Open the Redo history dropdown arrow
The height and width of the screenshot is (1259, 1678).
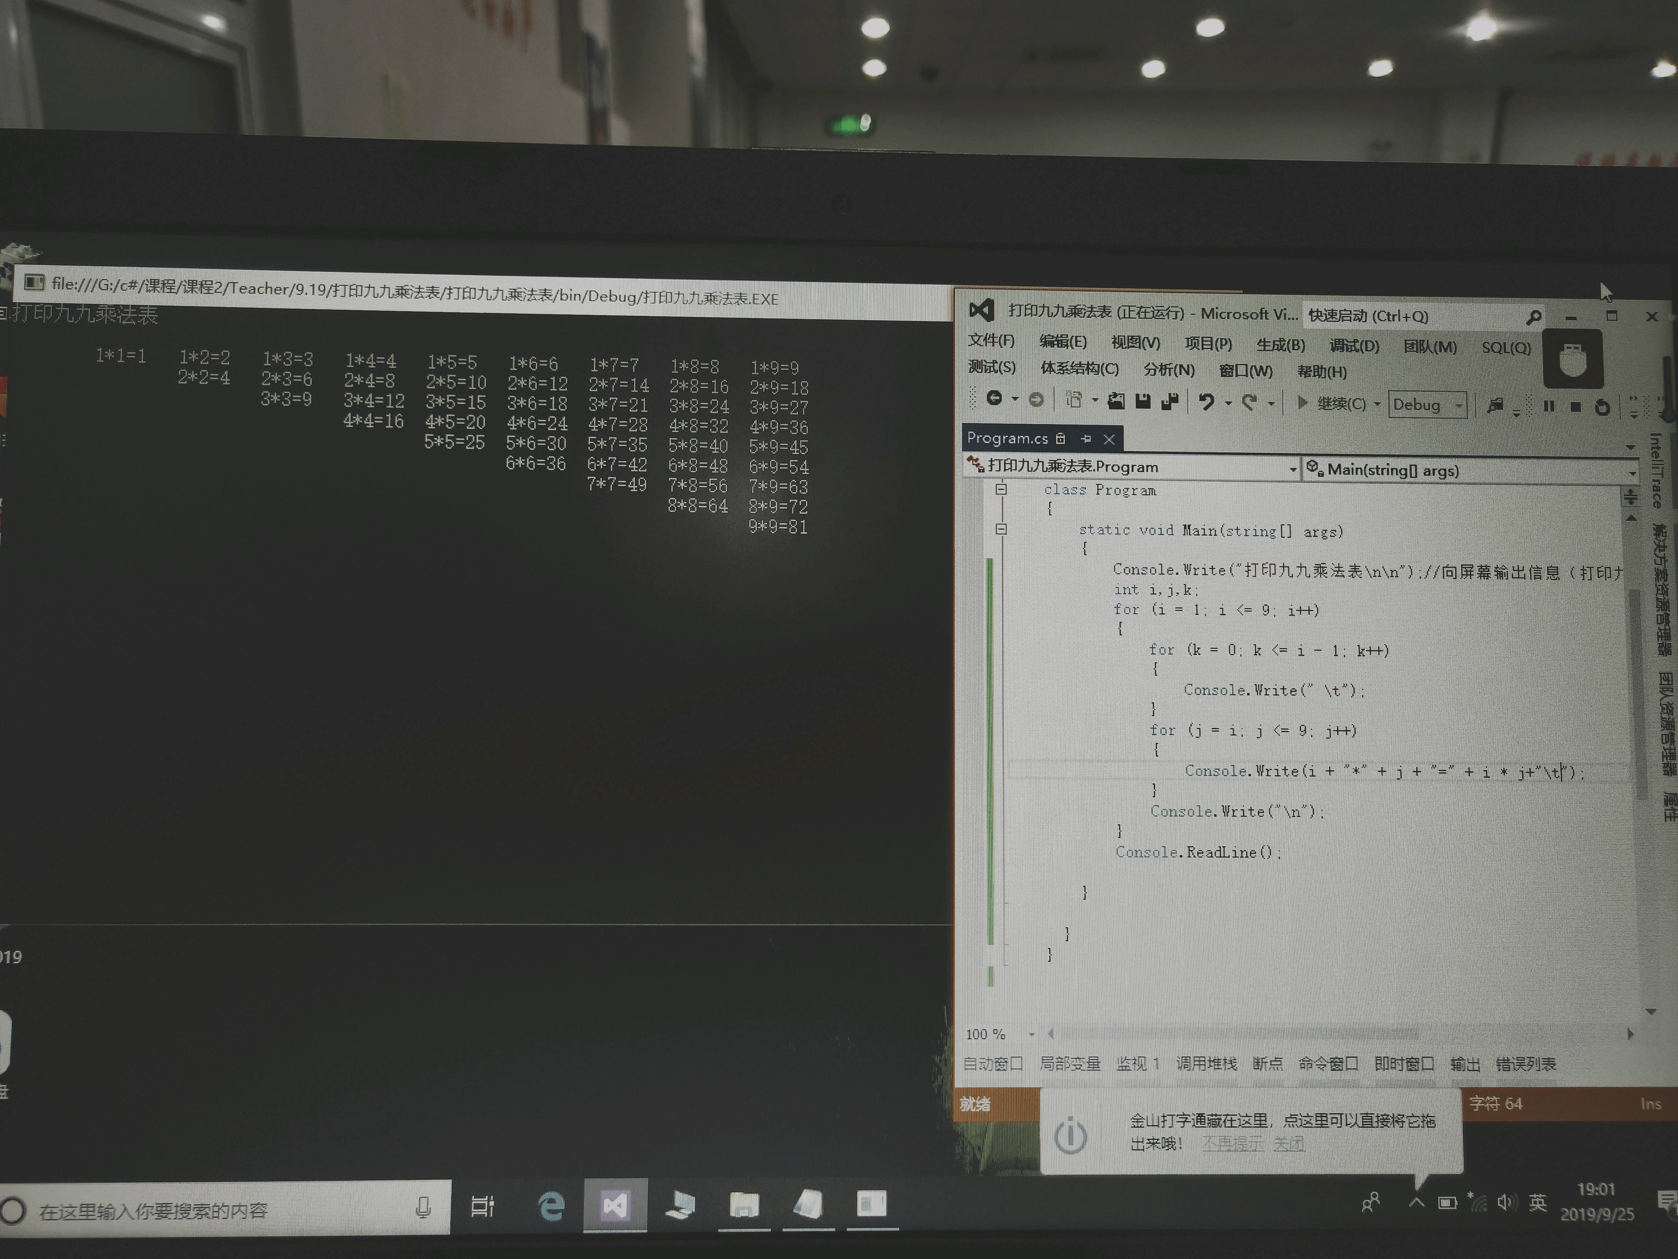(1271, 404)
